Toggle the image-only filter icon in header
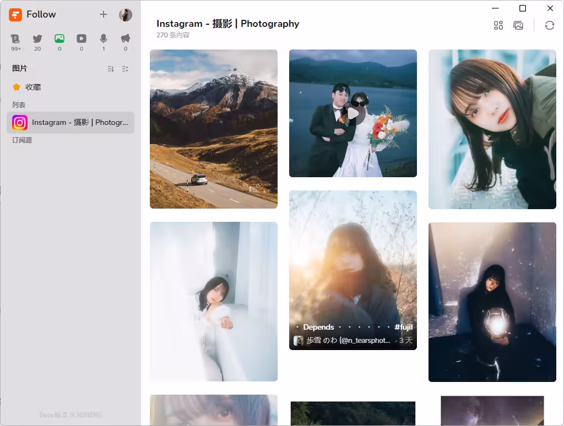The image size is (564, 426). [518, 25]
